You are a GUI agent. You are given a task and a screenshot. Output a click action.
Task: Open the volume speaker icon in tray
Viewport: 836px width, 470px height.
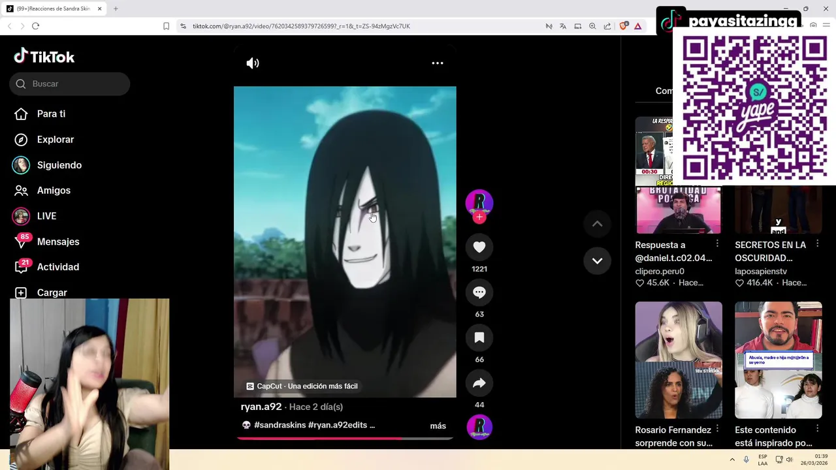(x=789, y=460)
